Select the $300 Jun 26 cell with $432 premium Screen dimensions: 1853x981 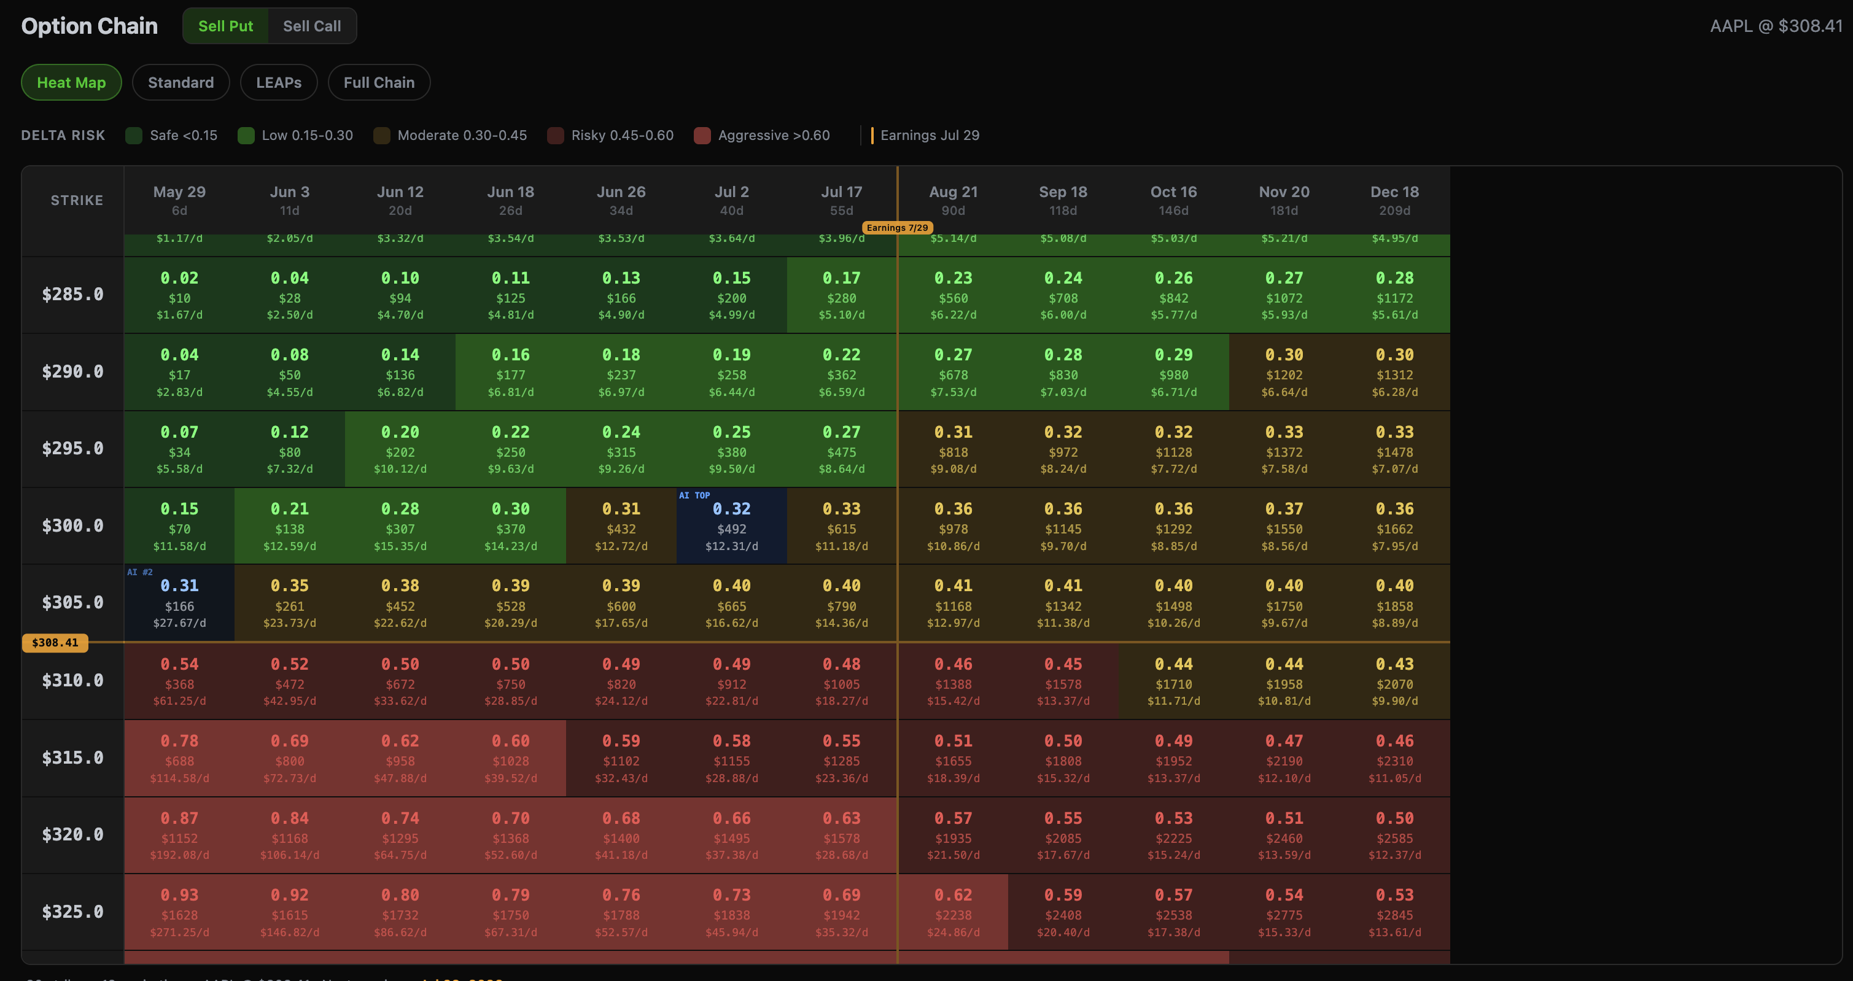(621, 527)
